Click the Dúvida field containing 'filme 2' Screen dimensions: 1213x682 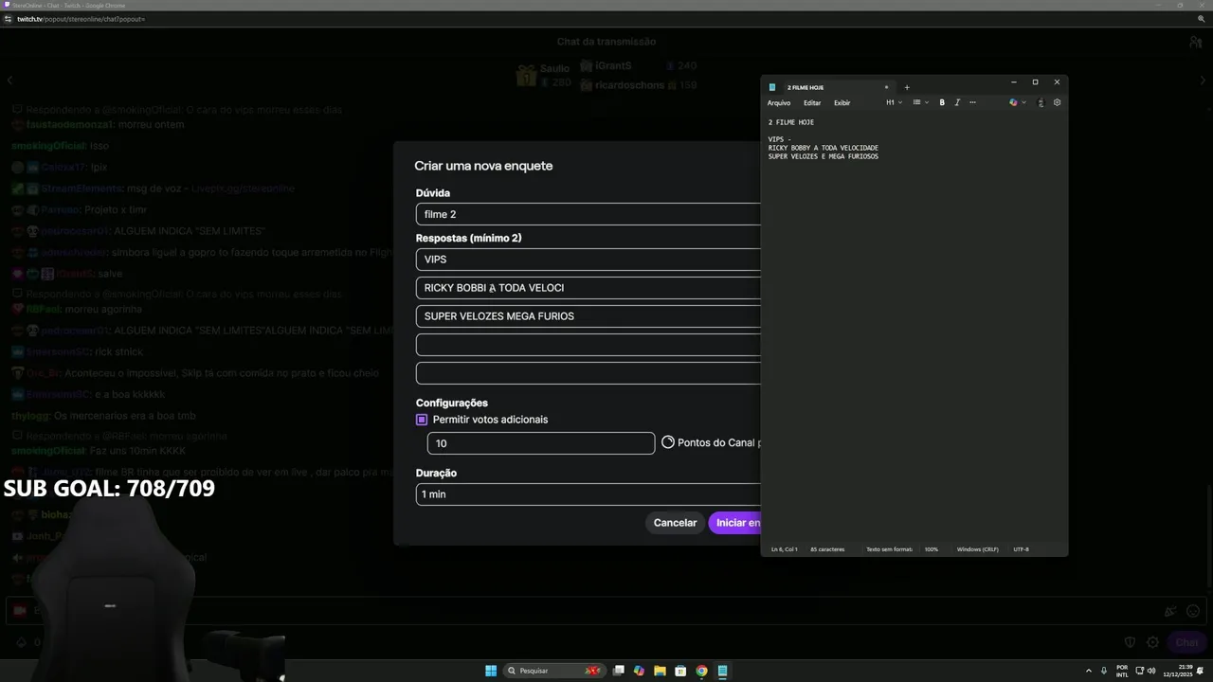click(588, 214)
